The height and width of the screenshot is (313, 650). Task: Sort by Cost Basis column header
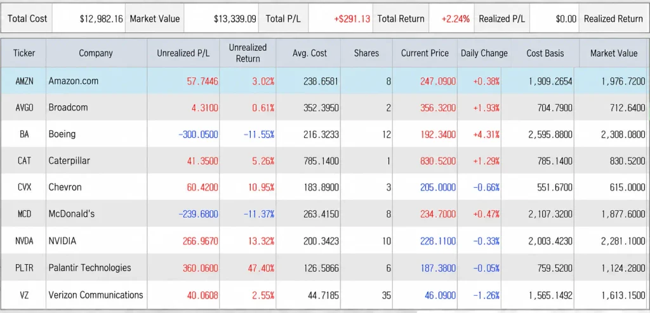[545, 53]
